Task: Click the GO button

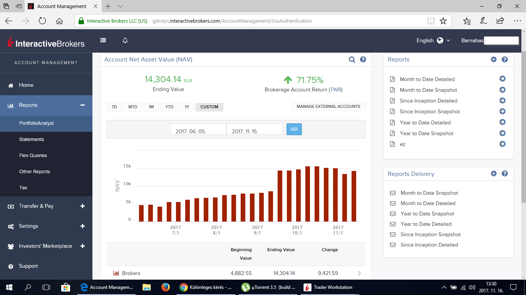Action: 294,129
